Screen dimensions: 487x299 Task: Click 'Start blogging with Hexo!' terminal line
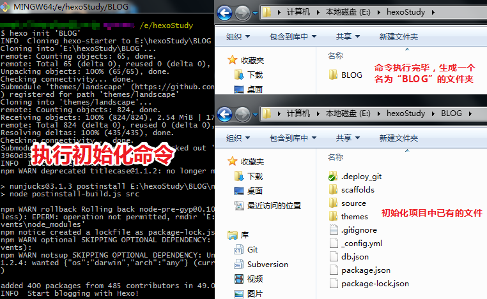click(x=69, y=293)
